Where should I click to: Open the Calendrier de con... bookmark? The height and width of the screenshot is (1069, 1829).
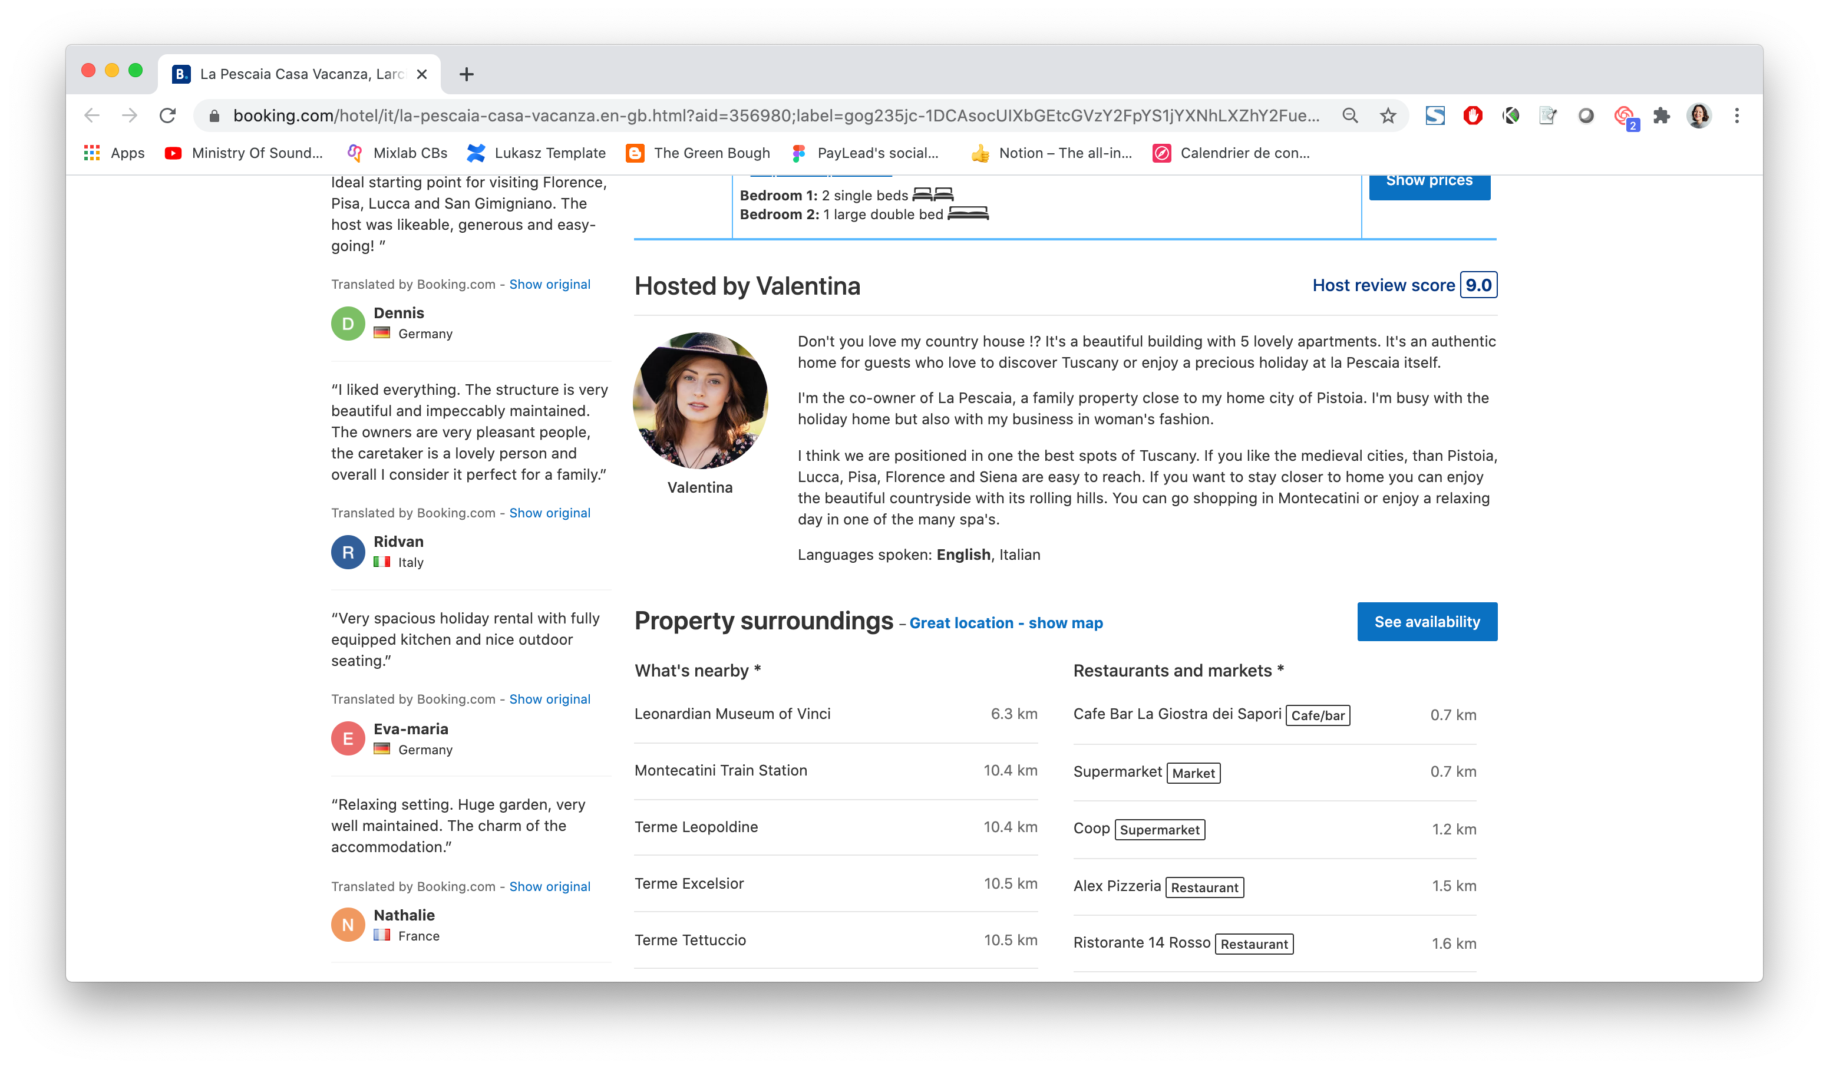pyautogui.click(x=1232, y=153)
